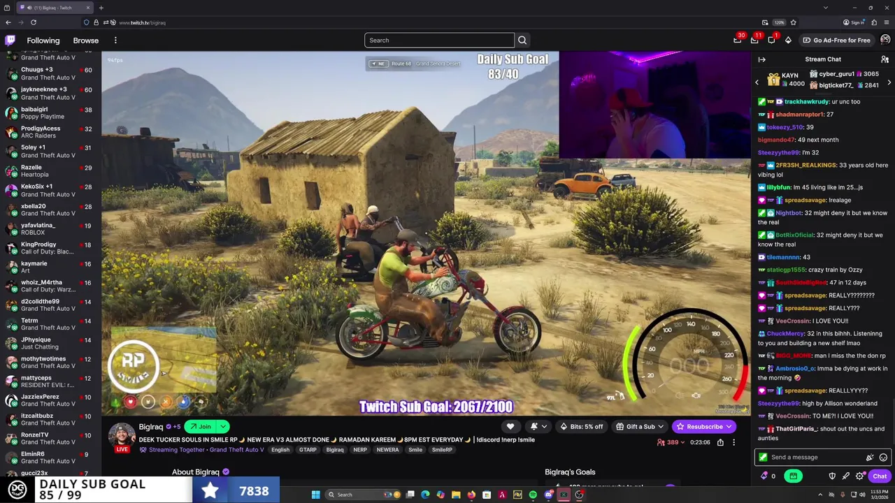The image size is (895, 503).
Task: Collapse the Stream Chat panel arrow
Action: coord(762,59)
